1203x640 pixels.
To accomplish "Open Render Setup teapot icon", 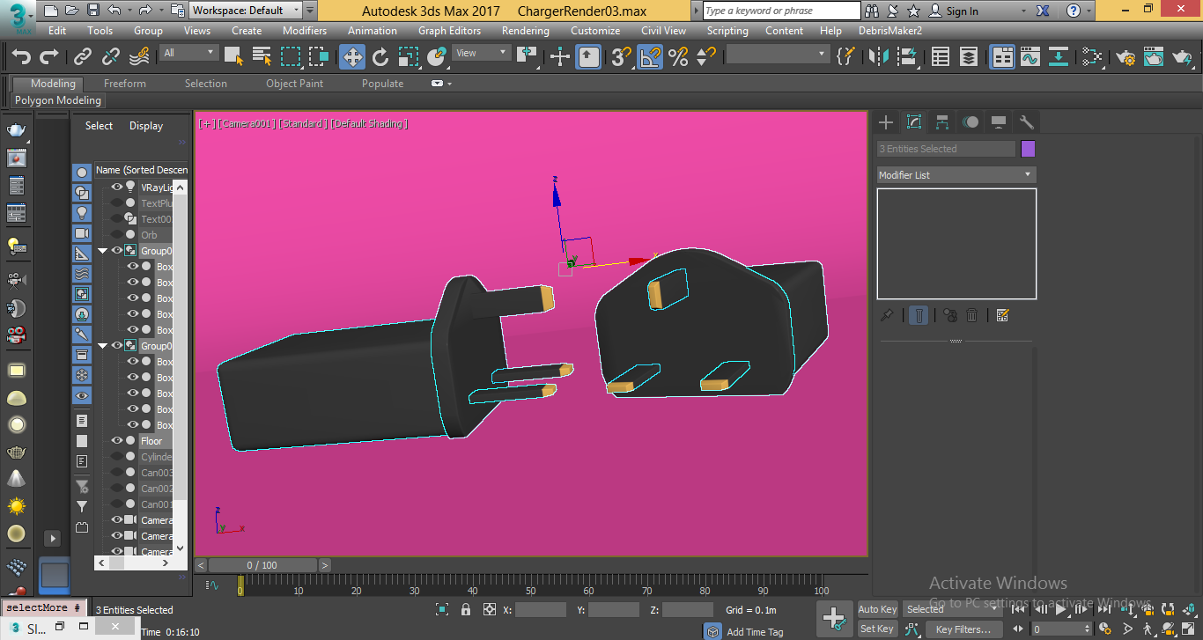I will (x=1126, y=57).
